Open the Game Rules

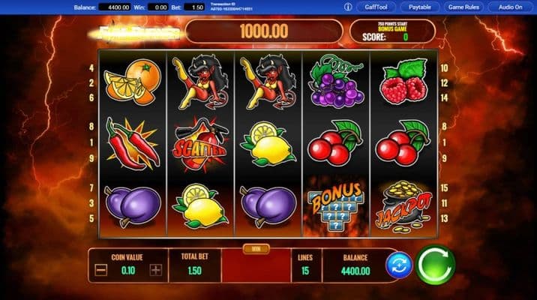(463, 7)
